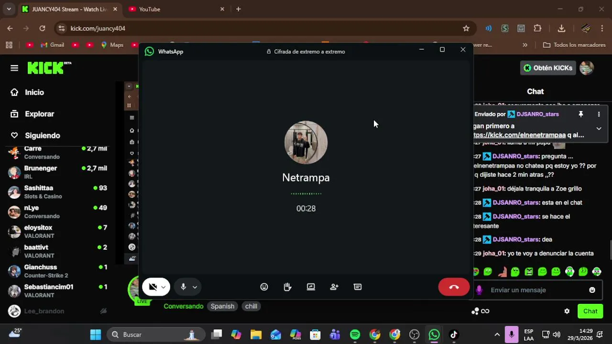
Task: Toggle the camera in the WhatsApp call
Action: point(153,287)
